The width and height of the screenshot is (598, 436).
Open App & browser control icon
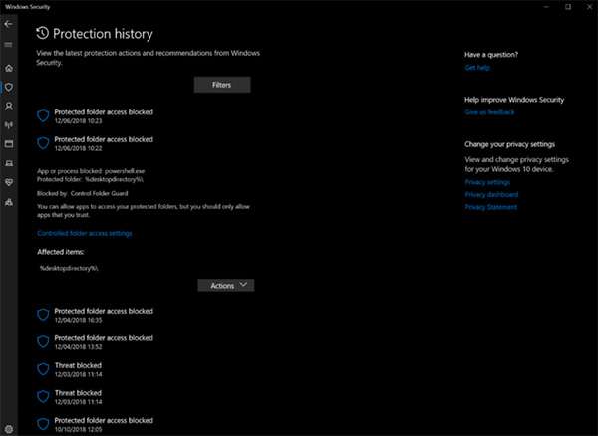click(9, 144)
